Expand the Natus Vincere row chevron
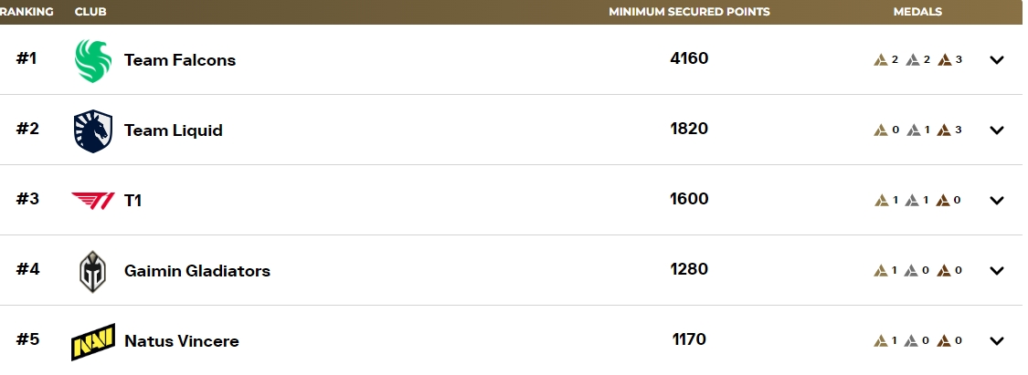The image size is (1028, 375). [997, 340]
